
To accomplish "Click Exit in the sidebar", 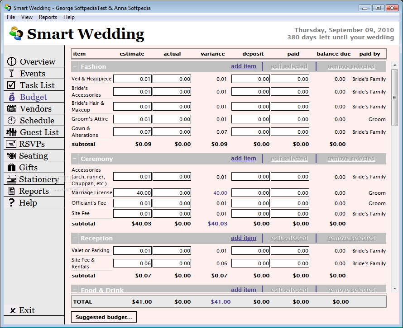I will (x=23, y=310).
